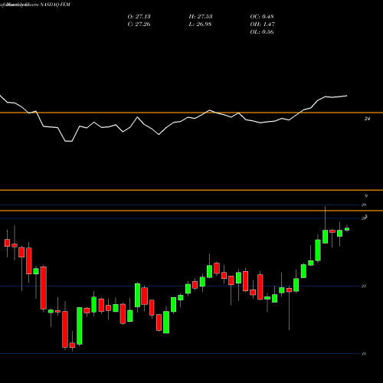Click the tallest red candle near the chart low
This screenshot has height=383, width=383.
[x=65, y=329]
